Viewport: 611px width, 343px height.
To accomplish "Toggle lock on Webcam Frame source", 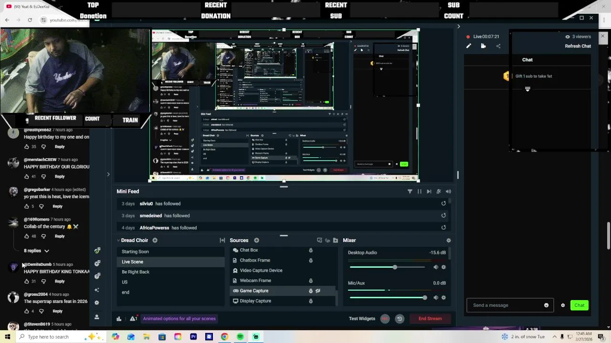I will pyautogui.click(x=311, y=281).
